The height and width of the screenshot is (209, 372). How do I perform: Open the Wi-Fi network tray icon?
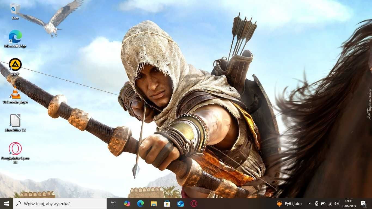tap(330, 204)
